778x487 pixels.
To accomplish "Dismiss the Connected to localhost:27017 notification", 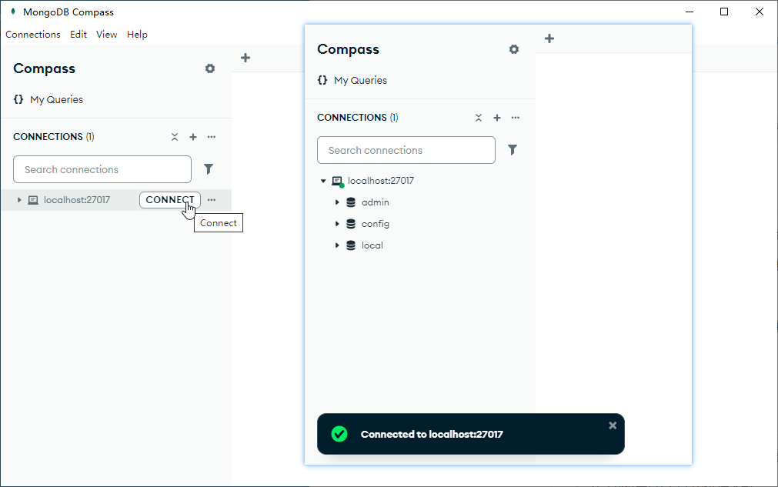I will click(613, 425).
